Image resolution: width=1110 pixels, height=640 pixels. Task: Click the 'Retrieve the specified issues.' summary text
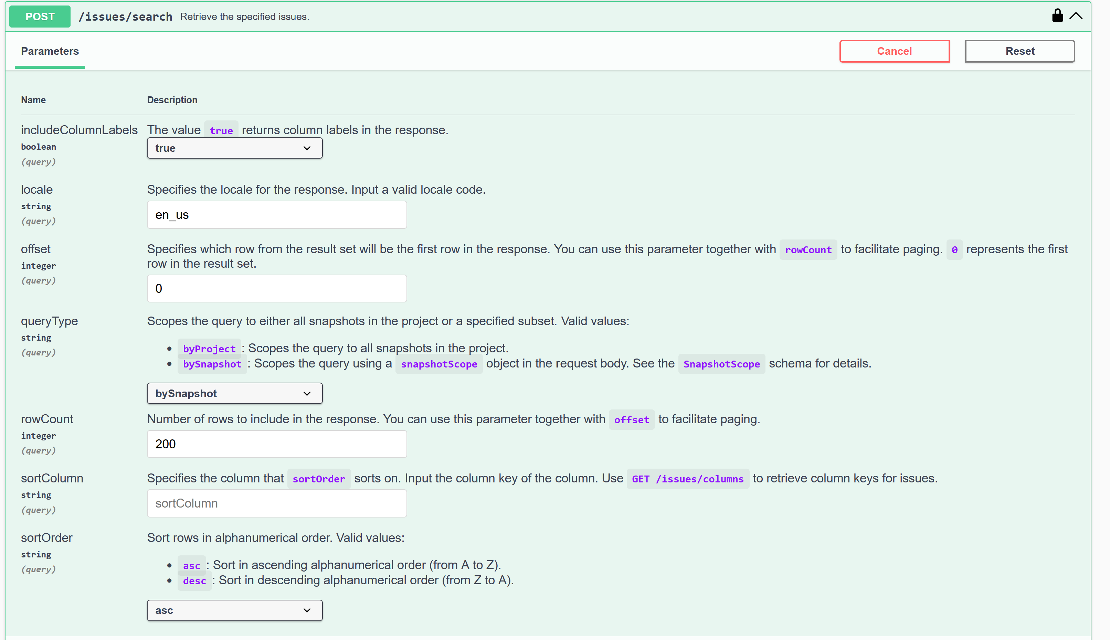[x=244, y=17]
